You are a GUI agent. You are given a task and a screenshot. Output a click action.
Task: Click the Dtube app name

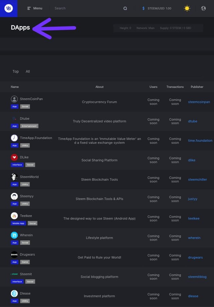tap(24, 119)
